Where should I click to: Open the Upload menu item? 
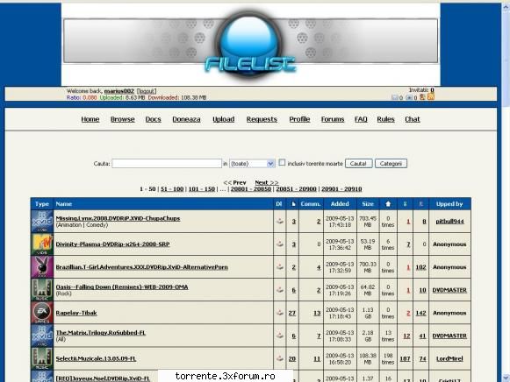[224, 119]
